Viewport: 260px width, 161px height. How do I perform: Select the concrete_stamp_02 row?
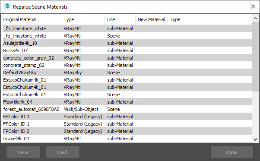pyautogui.click(x=127, y=65)
